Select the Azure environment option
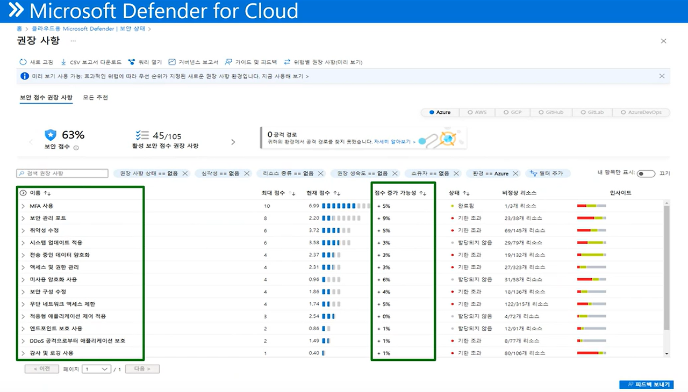The height and width of the screenshot is (392, 688). [440, 112]
